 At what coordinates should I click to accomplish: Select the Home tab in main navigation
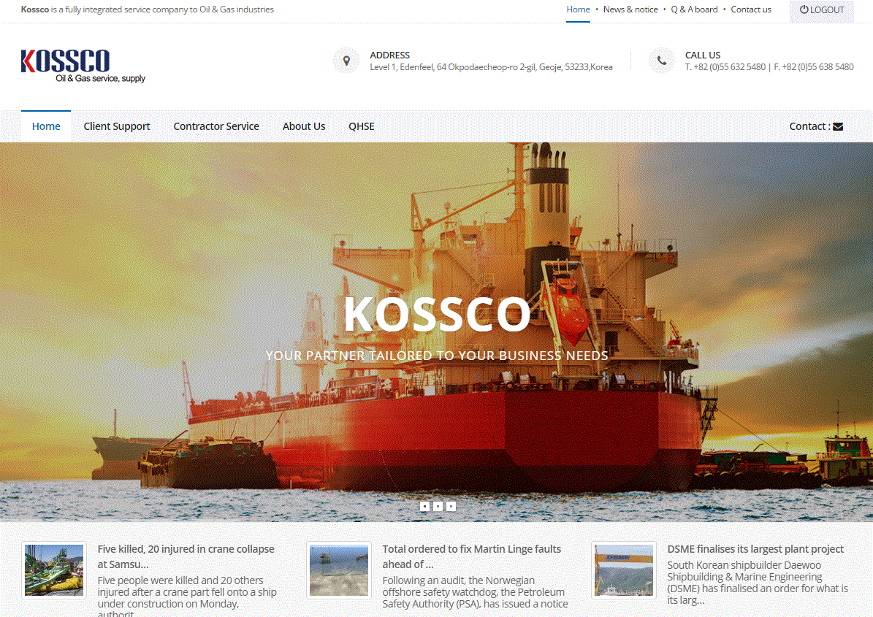(x=46, y=126)
